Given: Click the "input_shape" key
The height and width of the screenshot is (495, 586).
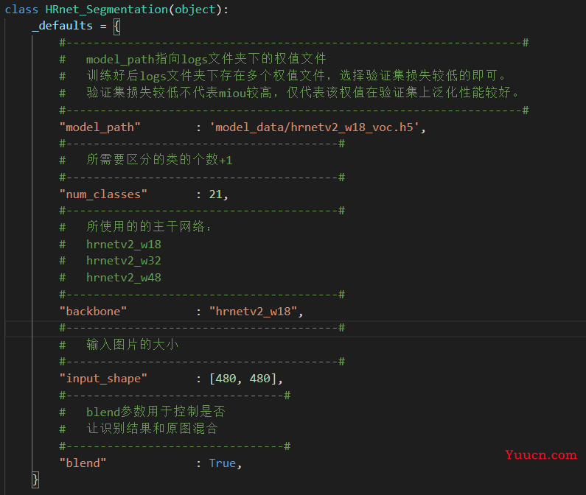Looking at the screenshot, I should 103,379.
